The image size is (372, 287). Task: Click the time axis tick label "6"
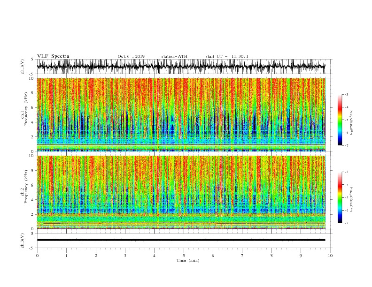click(213, 256)
